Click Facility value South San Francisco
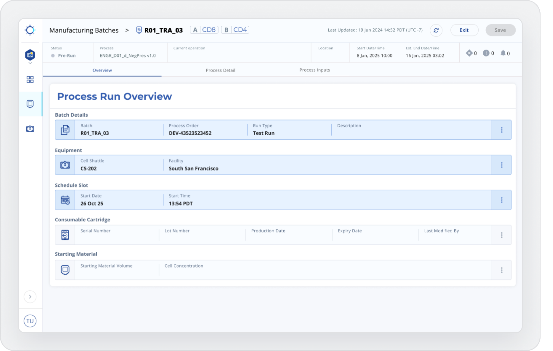Image resolution: width=553 pixels, height=351 pixels. click(x=194, y=168)
